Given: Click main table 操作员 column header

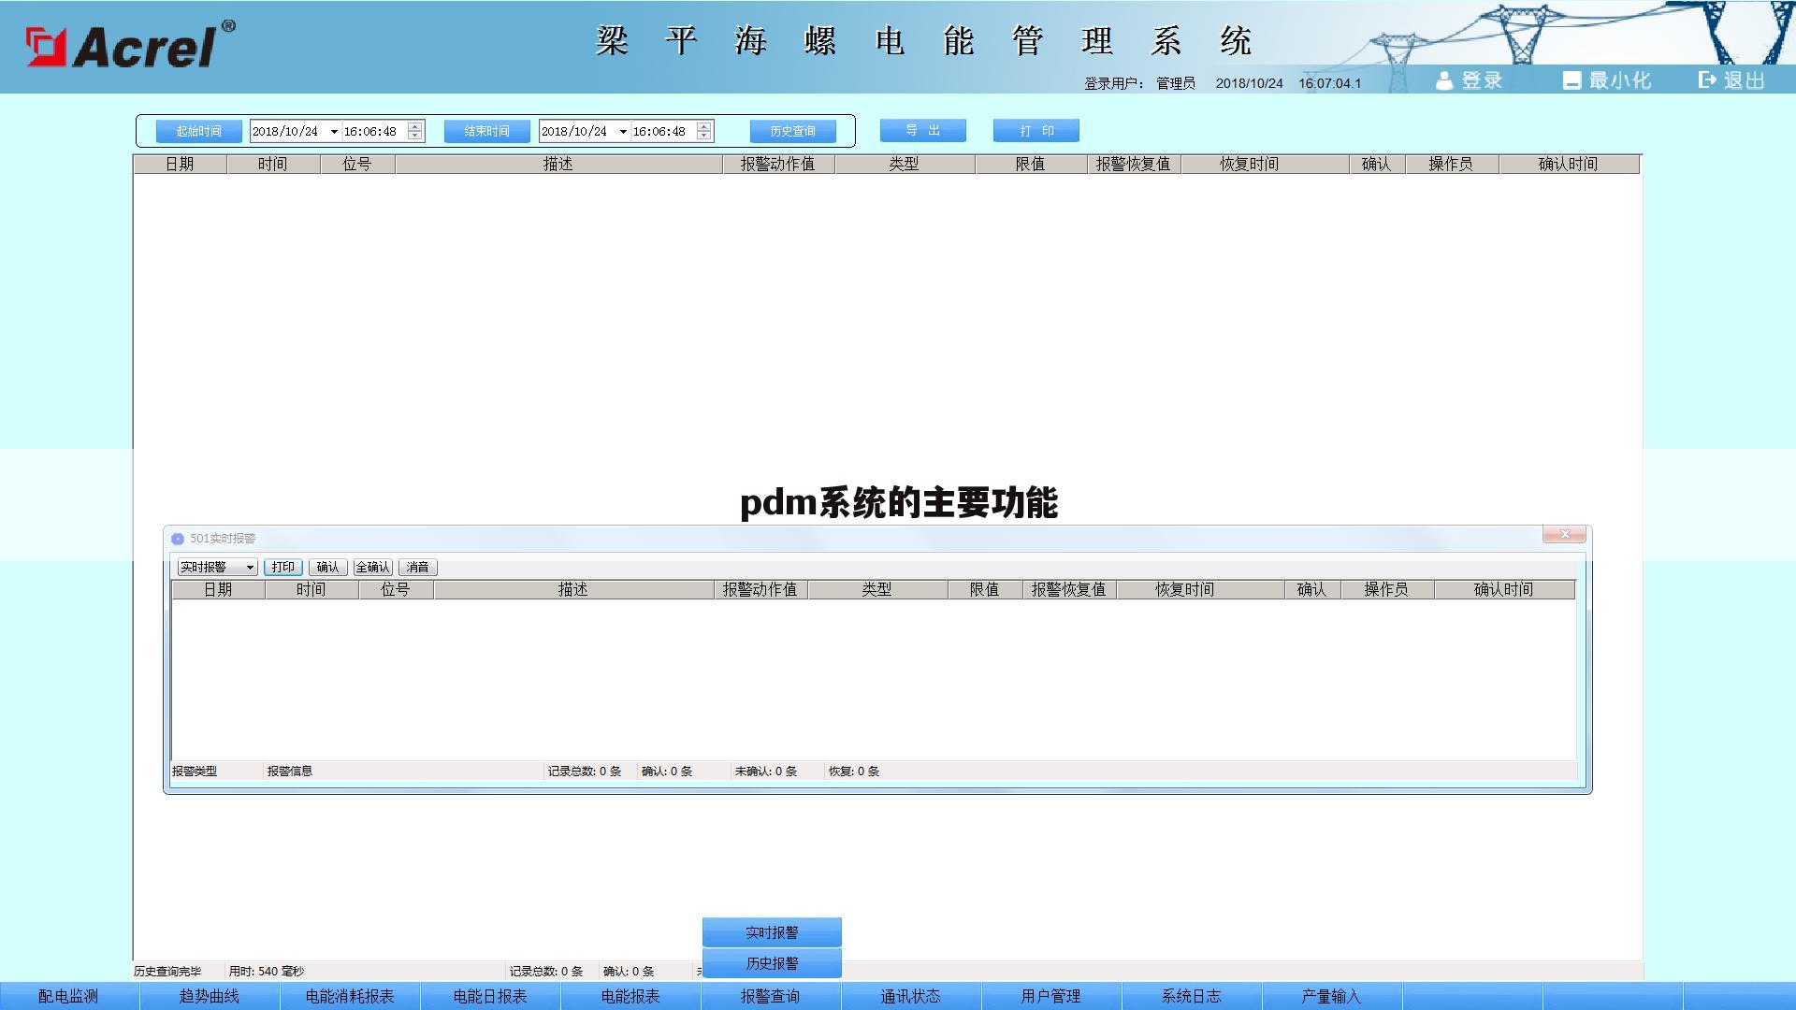Looking at the screenshot, I should coord(1452,165).
